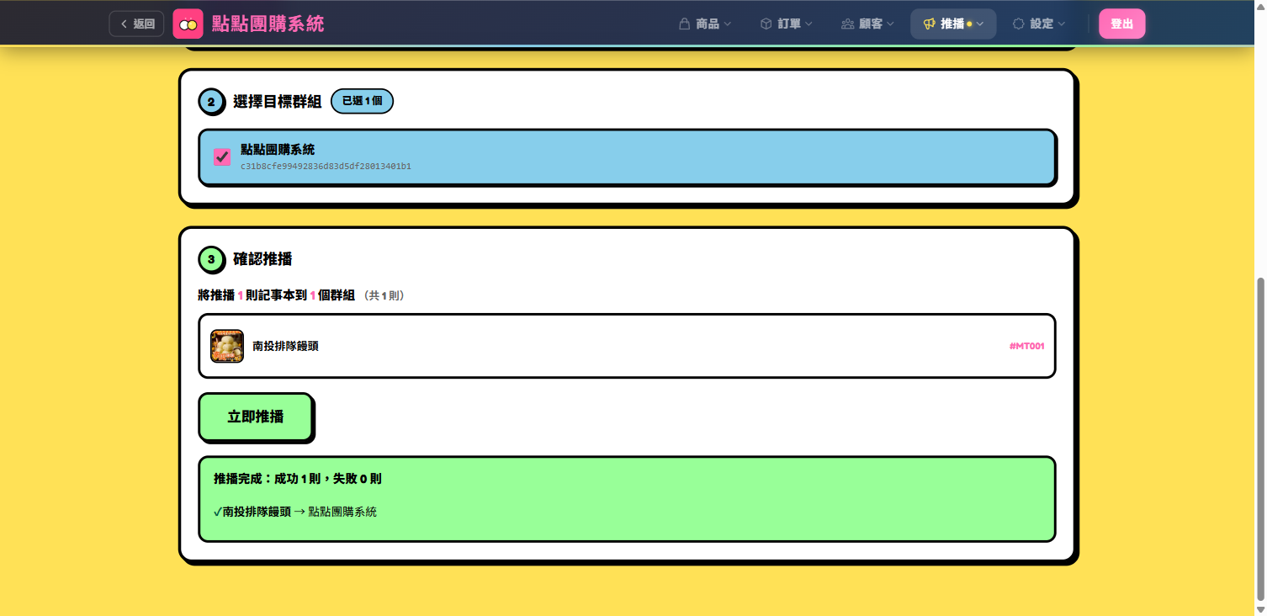
Task: Click the pink 登出 button
Action: coord(1121,24)
